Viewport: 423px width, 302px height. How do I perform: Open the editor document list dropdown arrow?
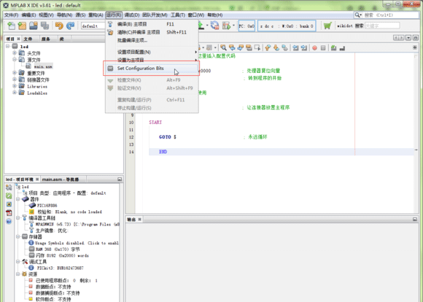408,38
